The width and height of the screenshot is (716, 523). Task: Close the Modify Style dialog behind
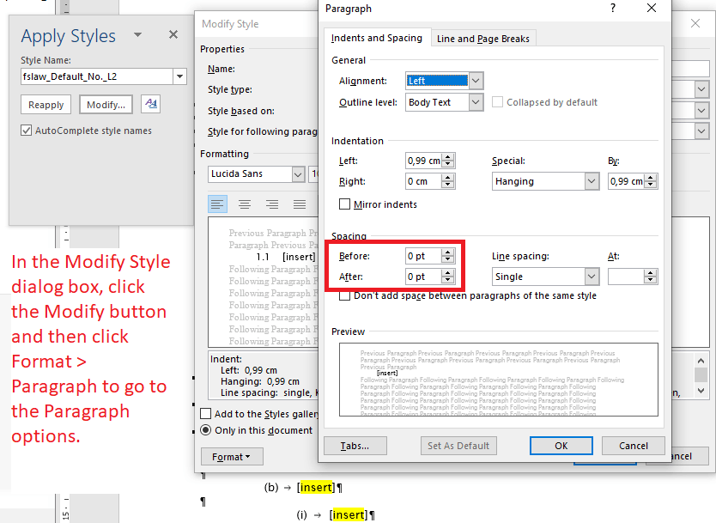click(x=695, y=23)
